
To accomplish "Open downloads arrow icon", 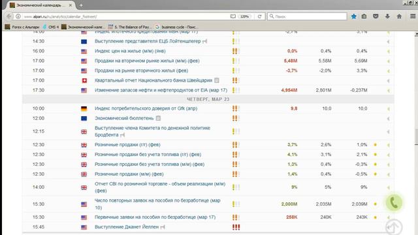I will pos(387,16).
